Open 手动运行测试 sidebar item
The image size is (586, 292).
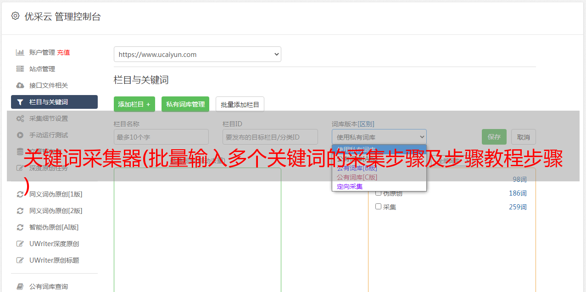tap(49, 135)
